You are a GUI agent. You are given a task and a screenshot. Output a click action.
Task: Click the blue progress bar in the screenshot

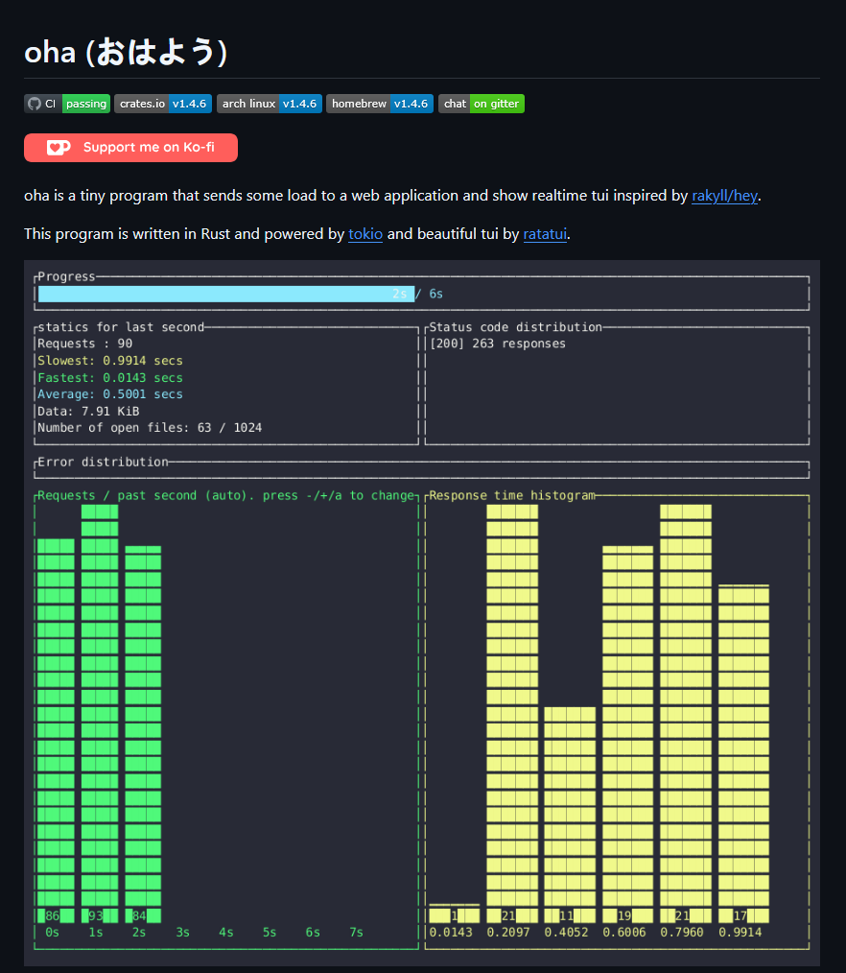225,294
